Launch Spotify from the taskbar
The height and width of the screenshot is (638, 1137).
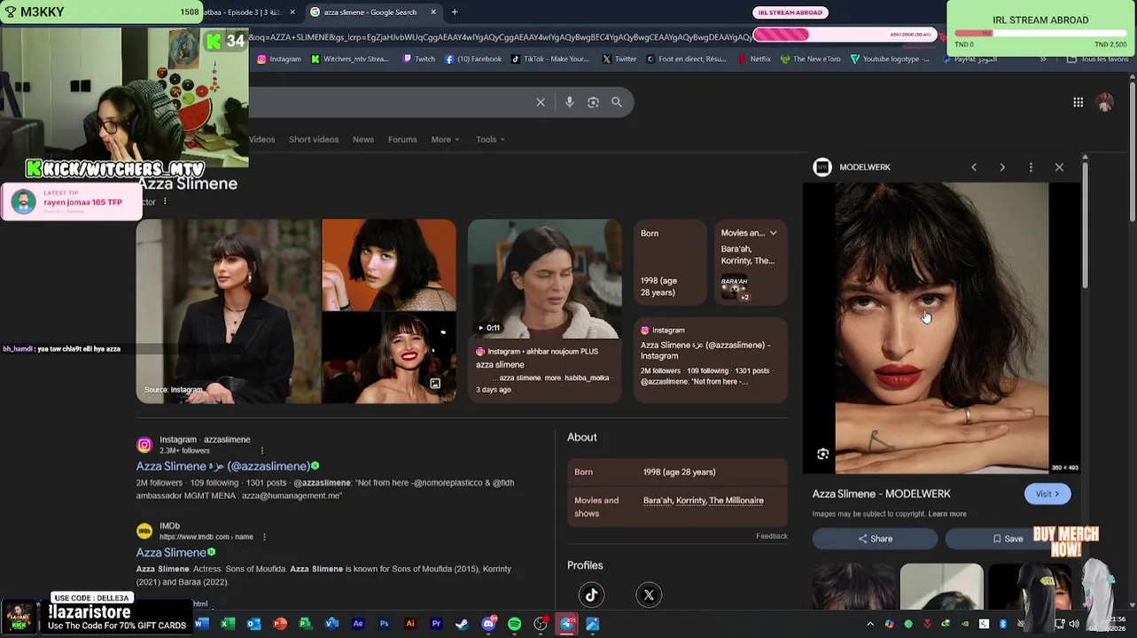click(514, 624)
